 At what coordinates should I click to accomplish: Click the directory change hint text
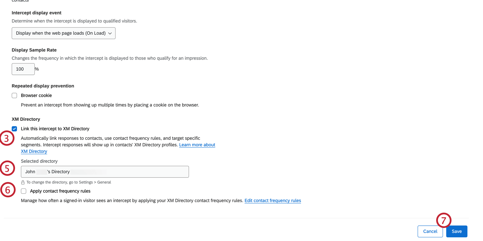point(69,182)
